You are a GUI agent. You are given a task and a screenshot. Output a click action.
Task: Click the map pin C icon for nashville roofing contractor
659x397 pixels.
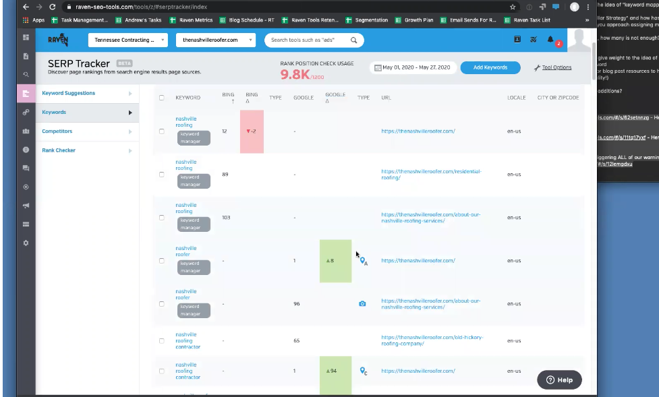tap(364, 371)
